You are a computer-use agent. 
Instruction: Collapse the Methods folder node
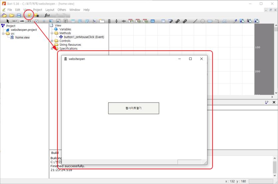[52, 33]
